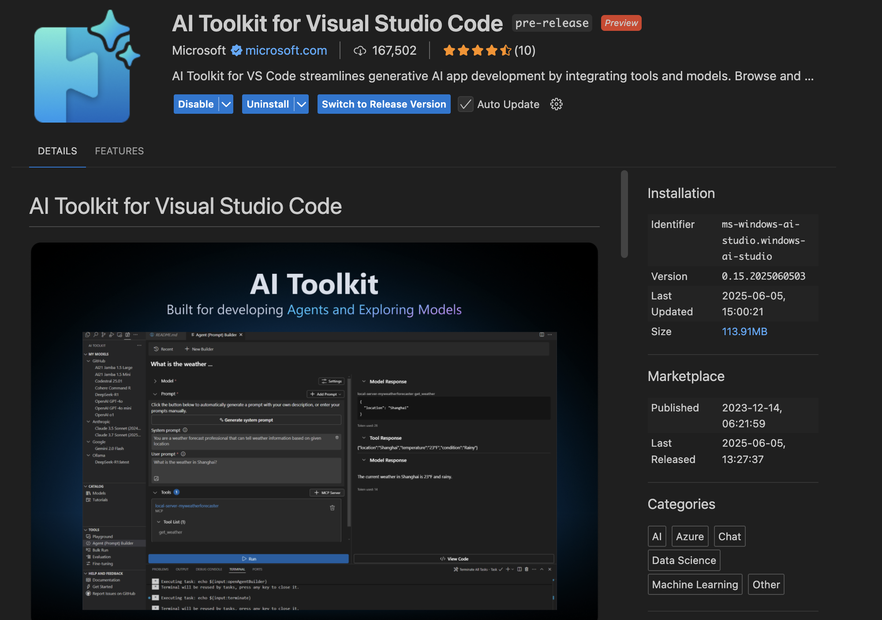The image size is (882, 620).
Task: Select the Other category tag
Action: pos(766,584)
